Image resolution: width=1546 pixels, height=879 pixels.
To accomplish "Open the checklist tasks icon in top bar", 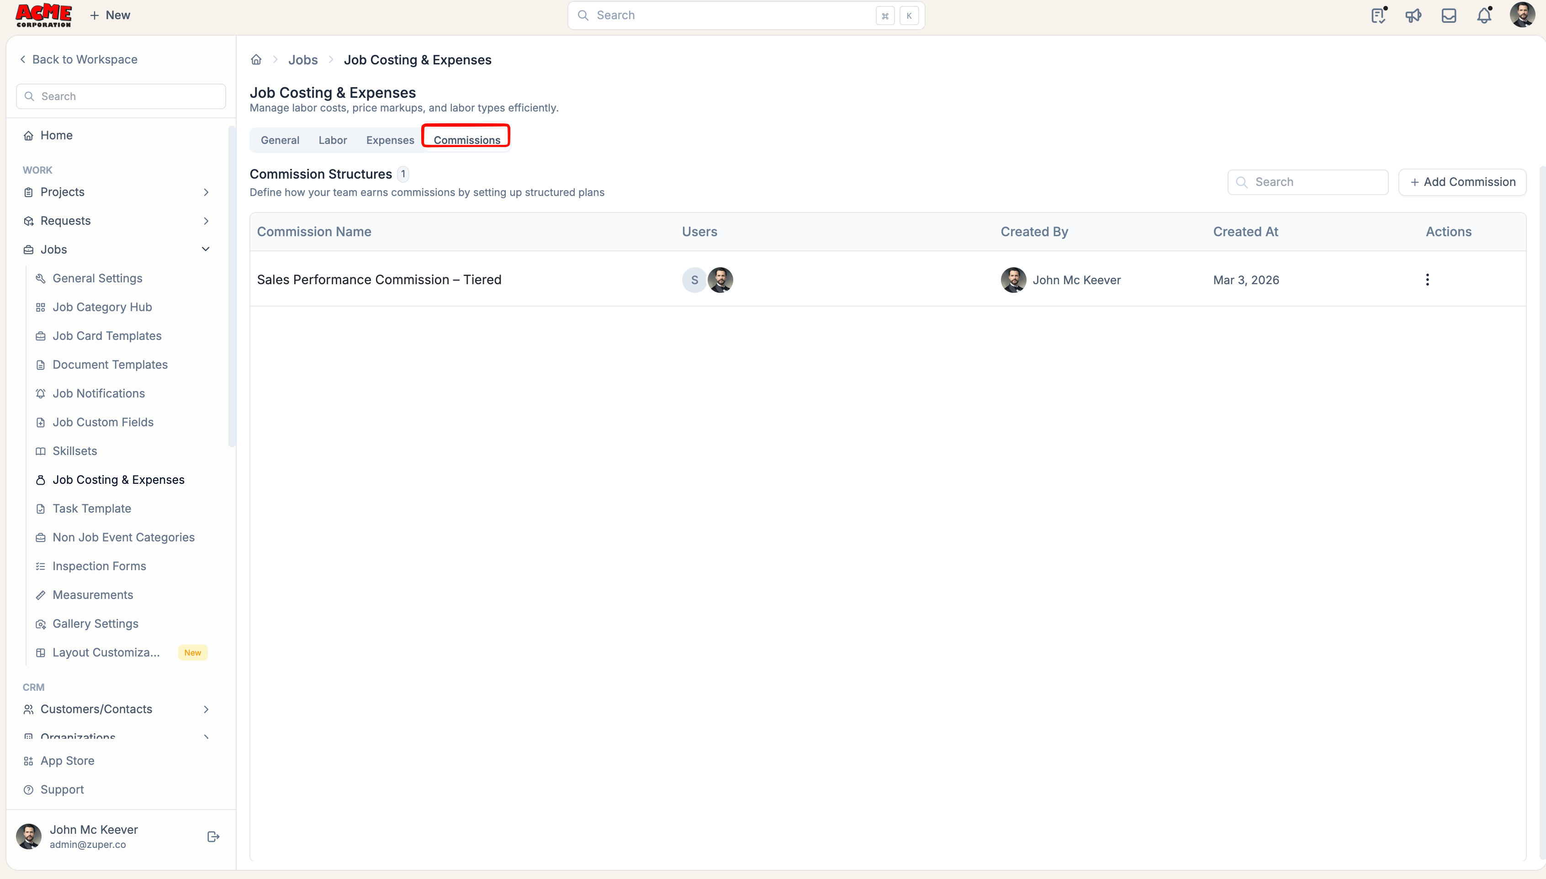I will coord(1378,15).
